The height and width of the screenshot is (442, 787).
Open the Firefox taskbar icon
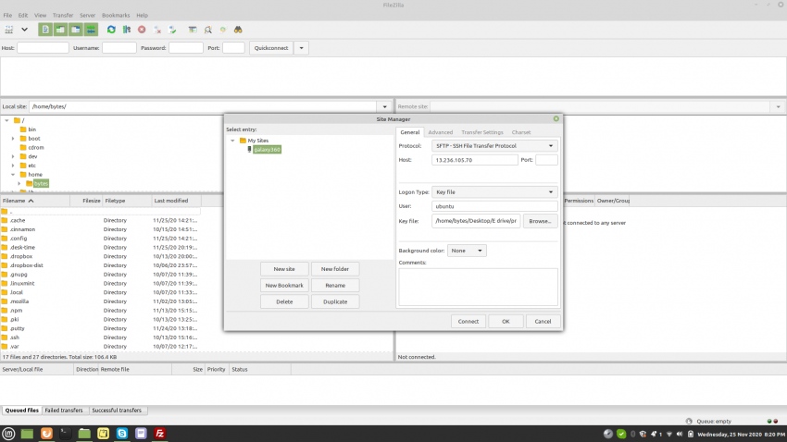click(x=45, y=433)
